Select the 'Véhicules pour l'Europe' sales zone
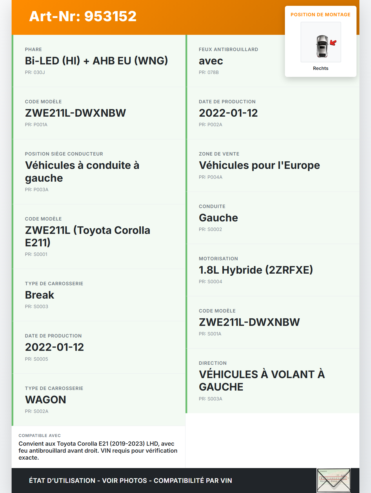Viewport: 371px width, 493px height. pos(259,165)
